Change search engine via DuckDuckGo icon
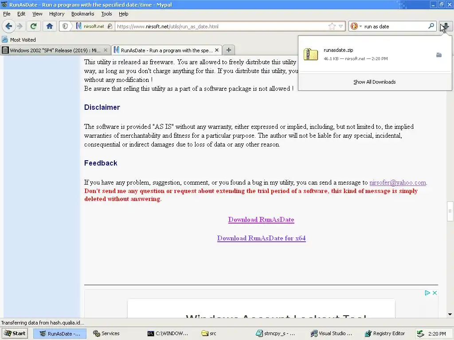Viewport: 454px width, 340px height. (x=354, y=26)
